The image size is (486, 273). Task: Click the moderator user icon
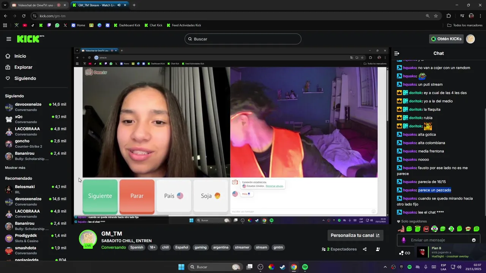(x=378, y=249)
